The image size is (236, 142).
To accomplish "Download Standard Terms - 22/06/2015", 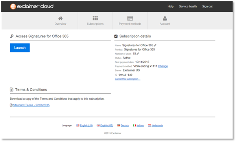I will (31, 105).
